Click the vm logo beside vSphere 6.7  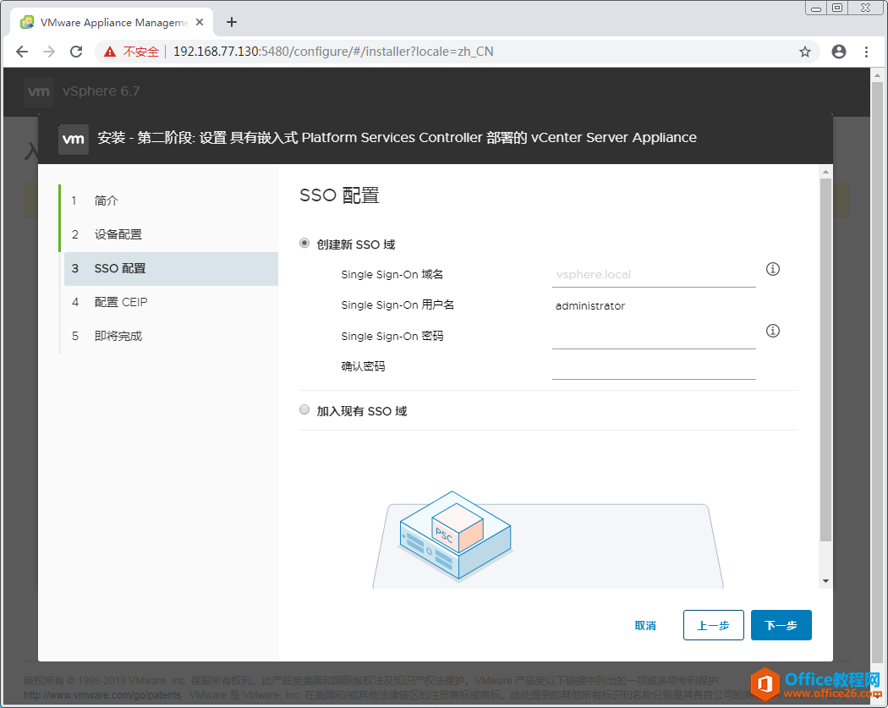tap(39, 91)
